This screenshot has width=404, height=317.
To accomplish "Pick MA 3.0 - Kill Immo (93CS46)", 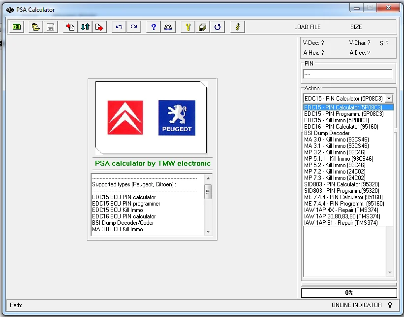I will click(348, 140).
